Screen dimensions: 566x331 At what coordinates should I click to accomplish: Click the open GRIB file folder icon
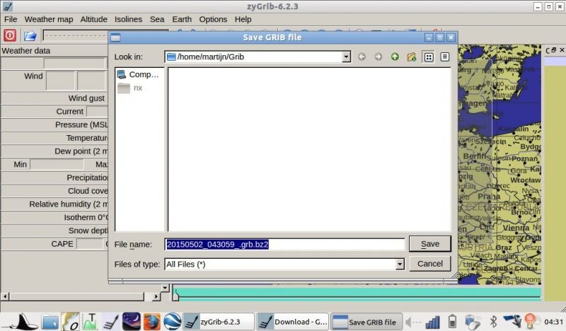pos(30,36)
